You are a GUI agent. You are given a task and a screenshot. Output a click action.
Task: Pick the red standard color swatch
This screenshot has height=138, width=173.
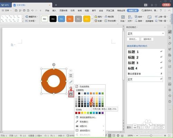click(79, 113)
